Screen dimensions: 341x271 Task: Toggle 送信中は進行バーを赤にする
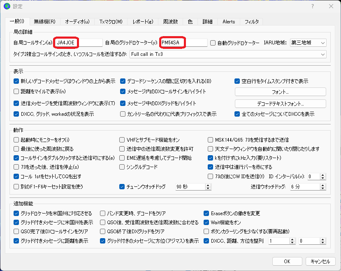pyautogui.click(x=210, y=167)
